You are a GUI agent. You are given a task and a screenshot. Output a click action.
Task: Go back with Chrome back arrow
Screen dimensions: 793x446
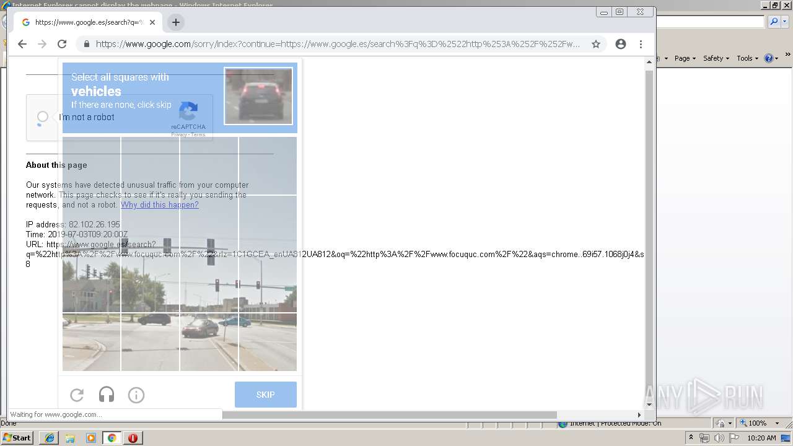(x=22, y=44)
